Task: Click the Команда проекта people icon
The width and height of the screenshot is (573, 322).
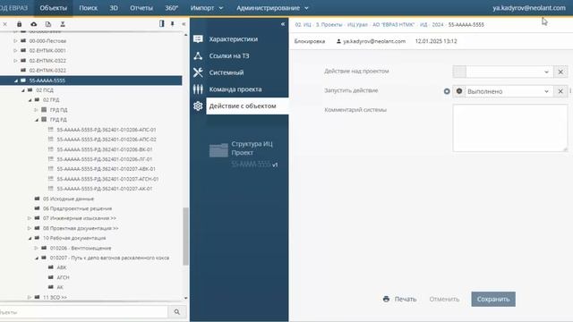Action: [x=198, y=89]
